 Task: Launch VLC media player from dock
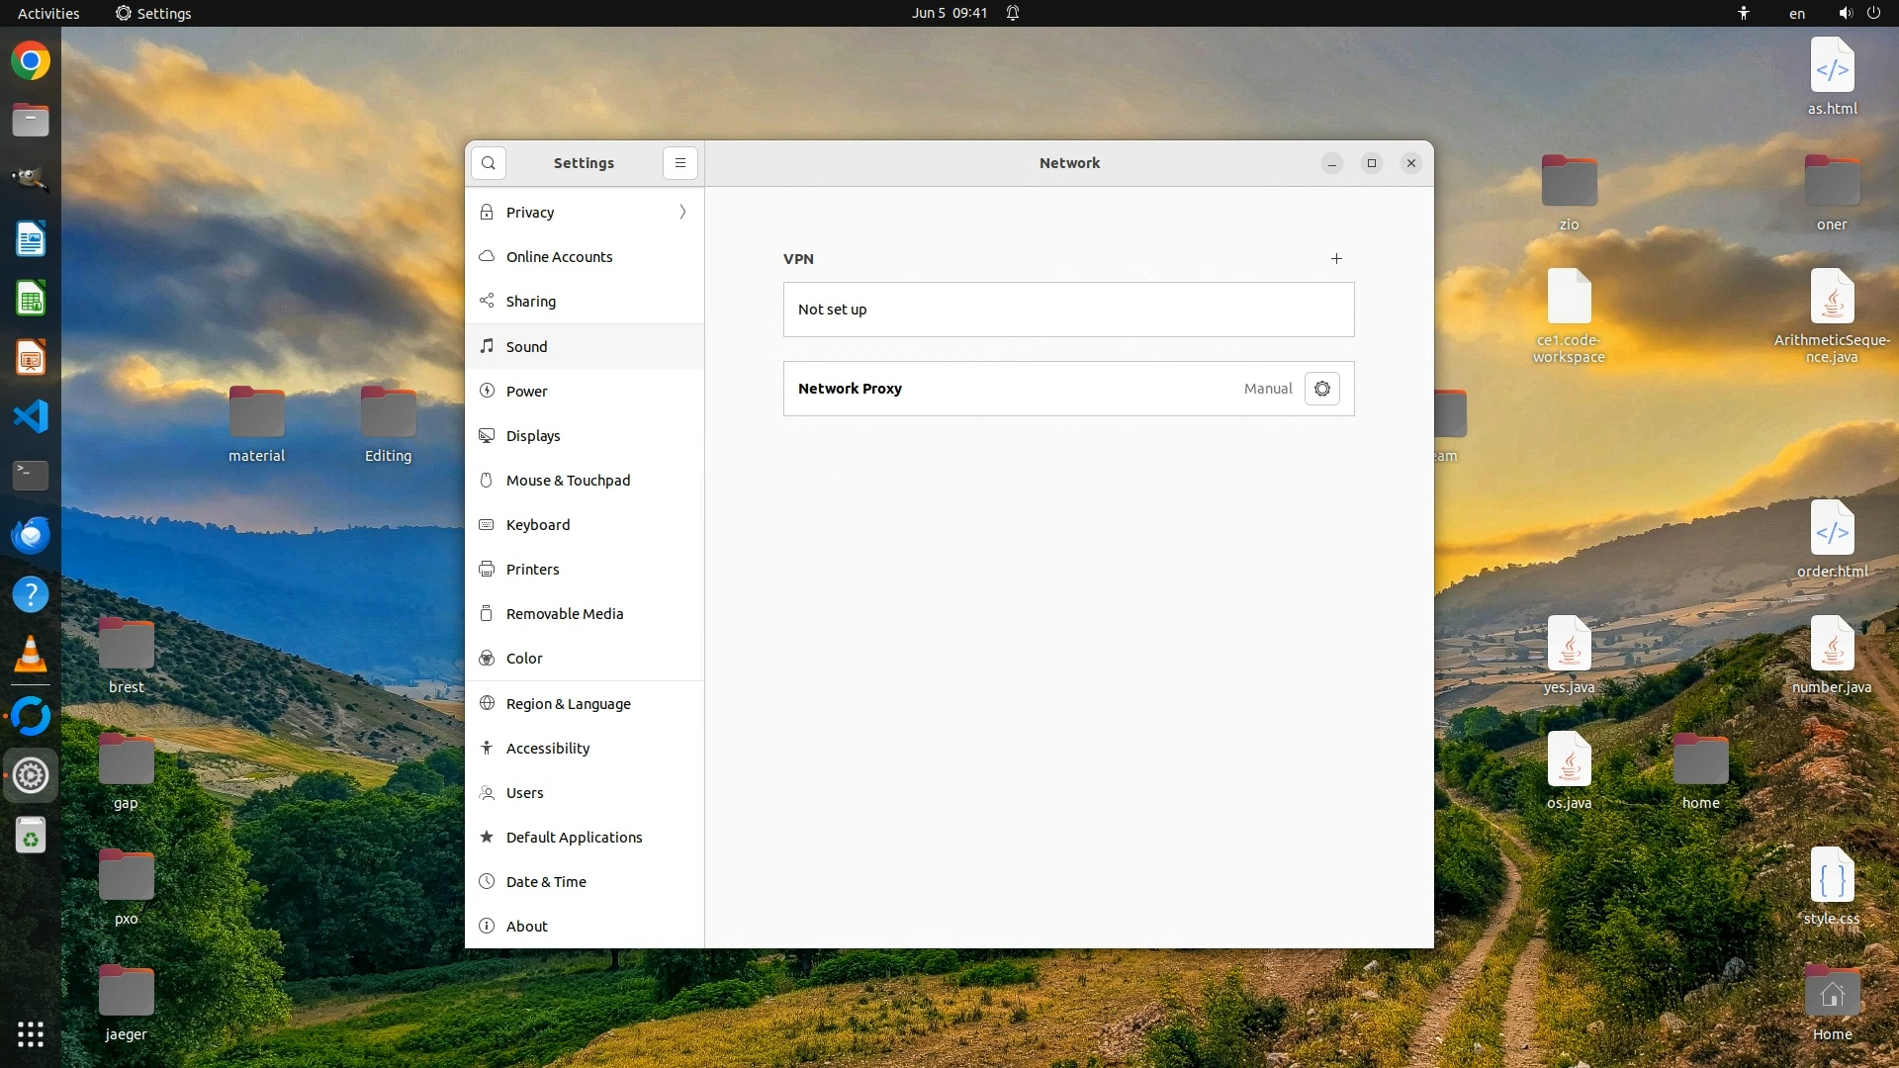coord(31,654)
